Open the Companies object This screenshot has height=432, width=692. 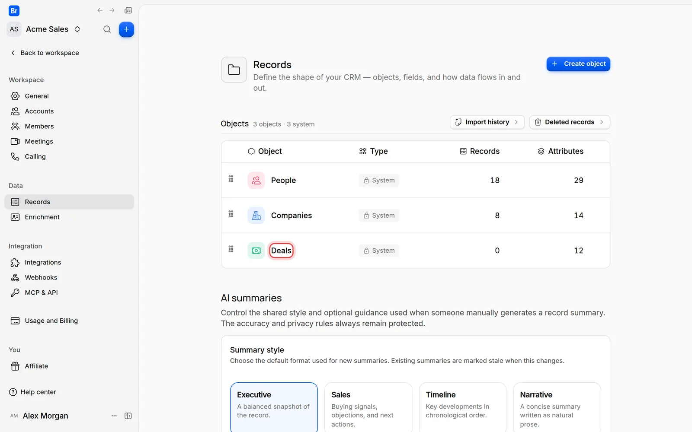point(292,215)
